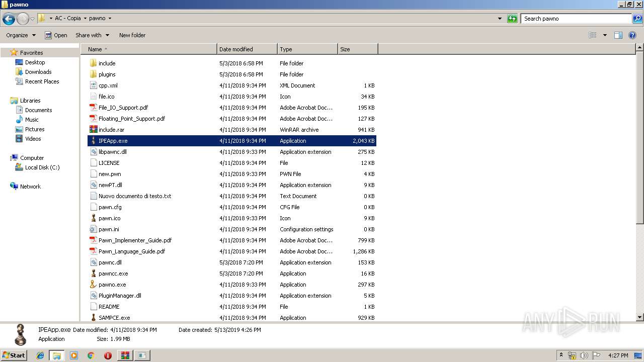Viewport: 644px width, 362px height.
Task: Sort by the Size column header
Action: (x=358, y=49)
